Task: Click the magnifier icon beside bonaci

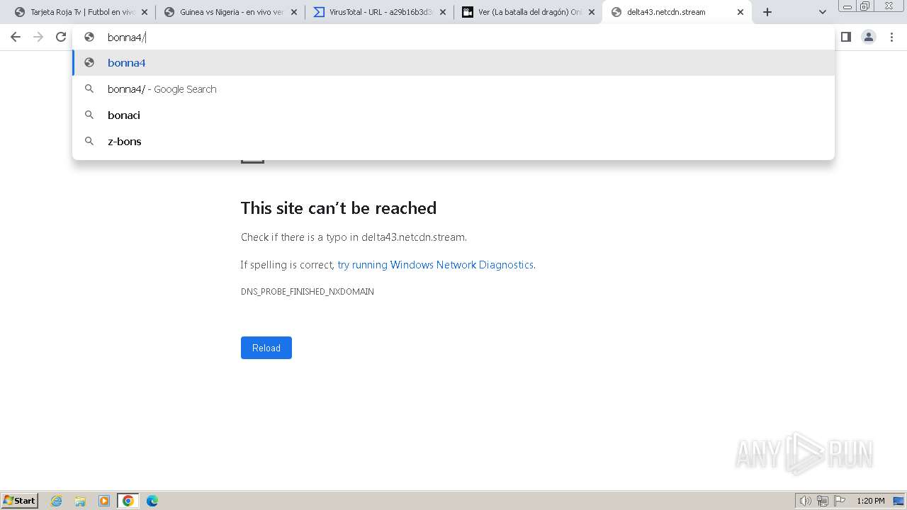Action: pyautogui.click(x=89, y=115)
